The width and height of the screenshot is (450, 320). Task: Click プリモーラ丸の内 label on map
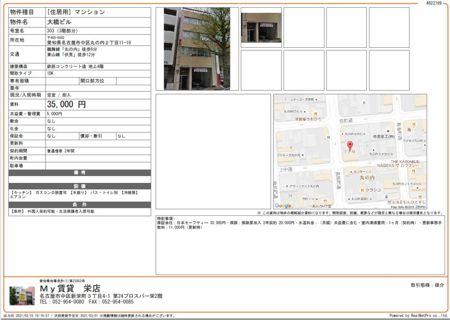pos(289,155)
